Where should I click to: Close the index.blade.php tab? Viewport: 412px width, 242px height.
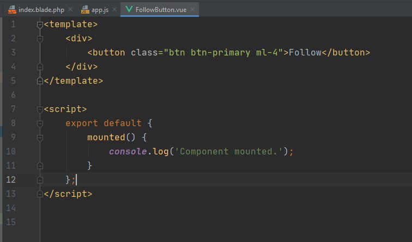pos(70,10)
